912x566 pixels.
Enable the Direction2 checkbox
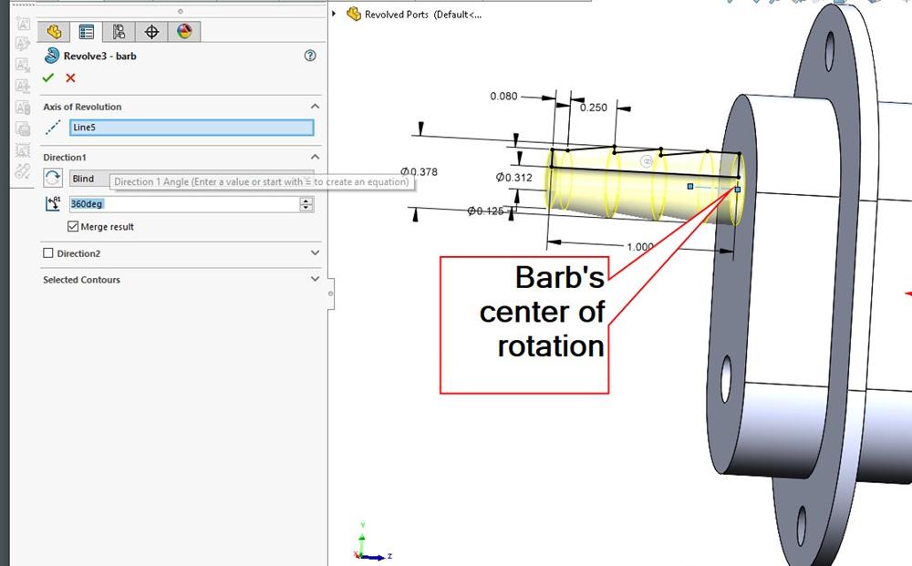click(49, 253)
